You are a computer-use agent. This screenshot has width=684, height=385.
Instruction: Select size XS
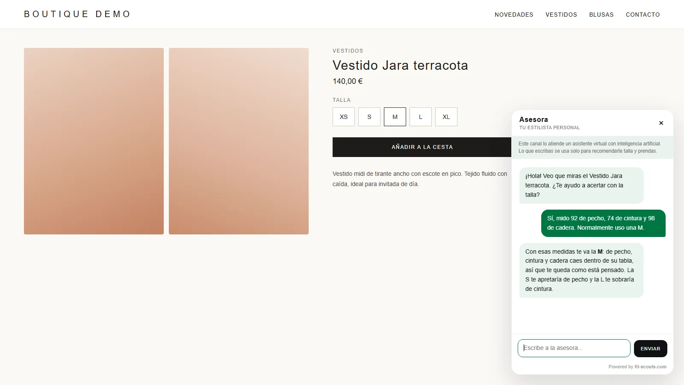tap(344, 117)
